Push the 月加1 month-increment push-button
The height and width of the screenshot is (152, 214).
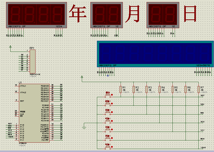108,139
